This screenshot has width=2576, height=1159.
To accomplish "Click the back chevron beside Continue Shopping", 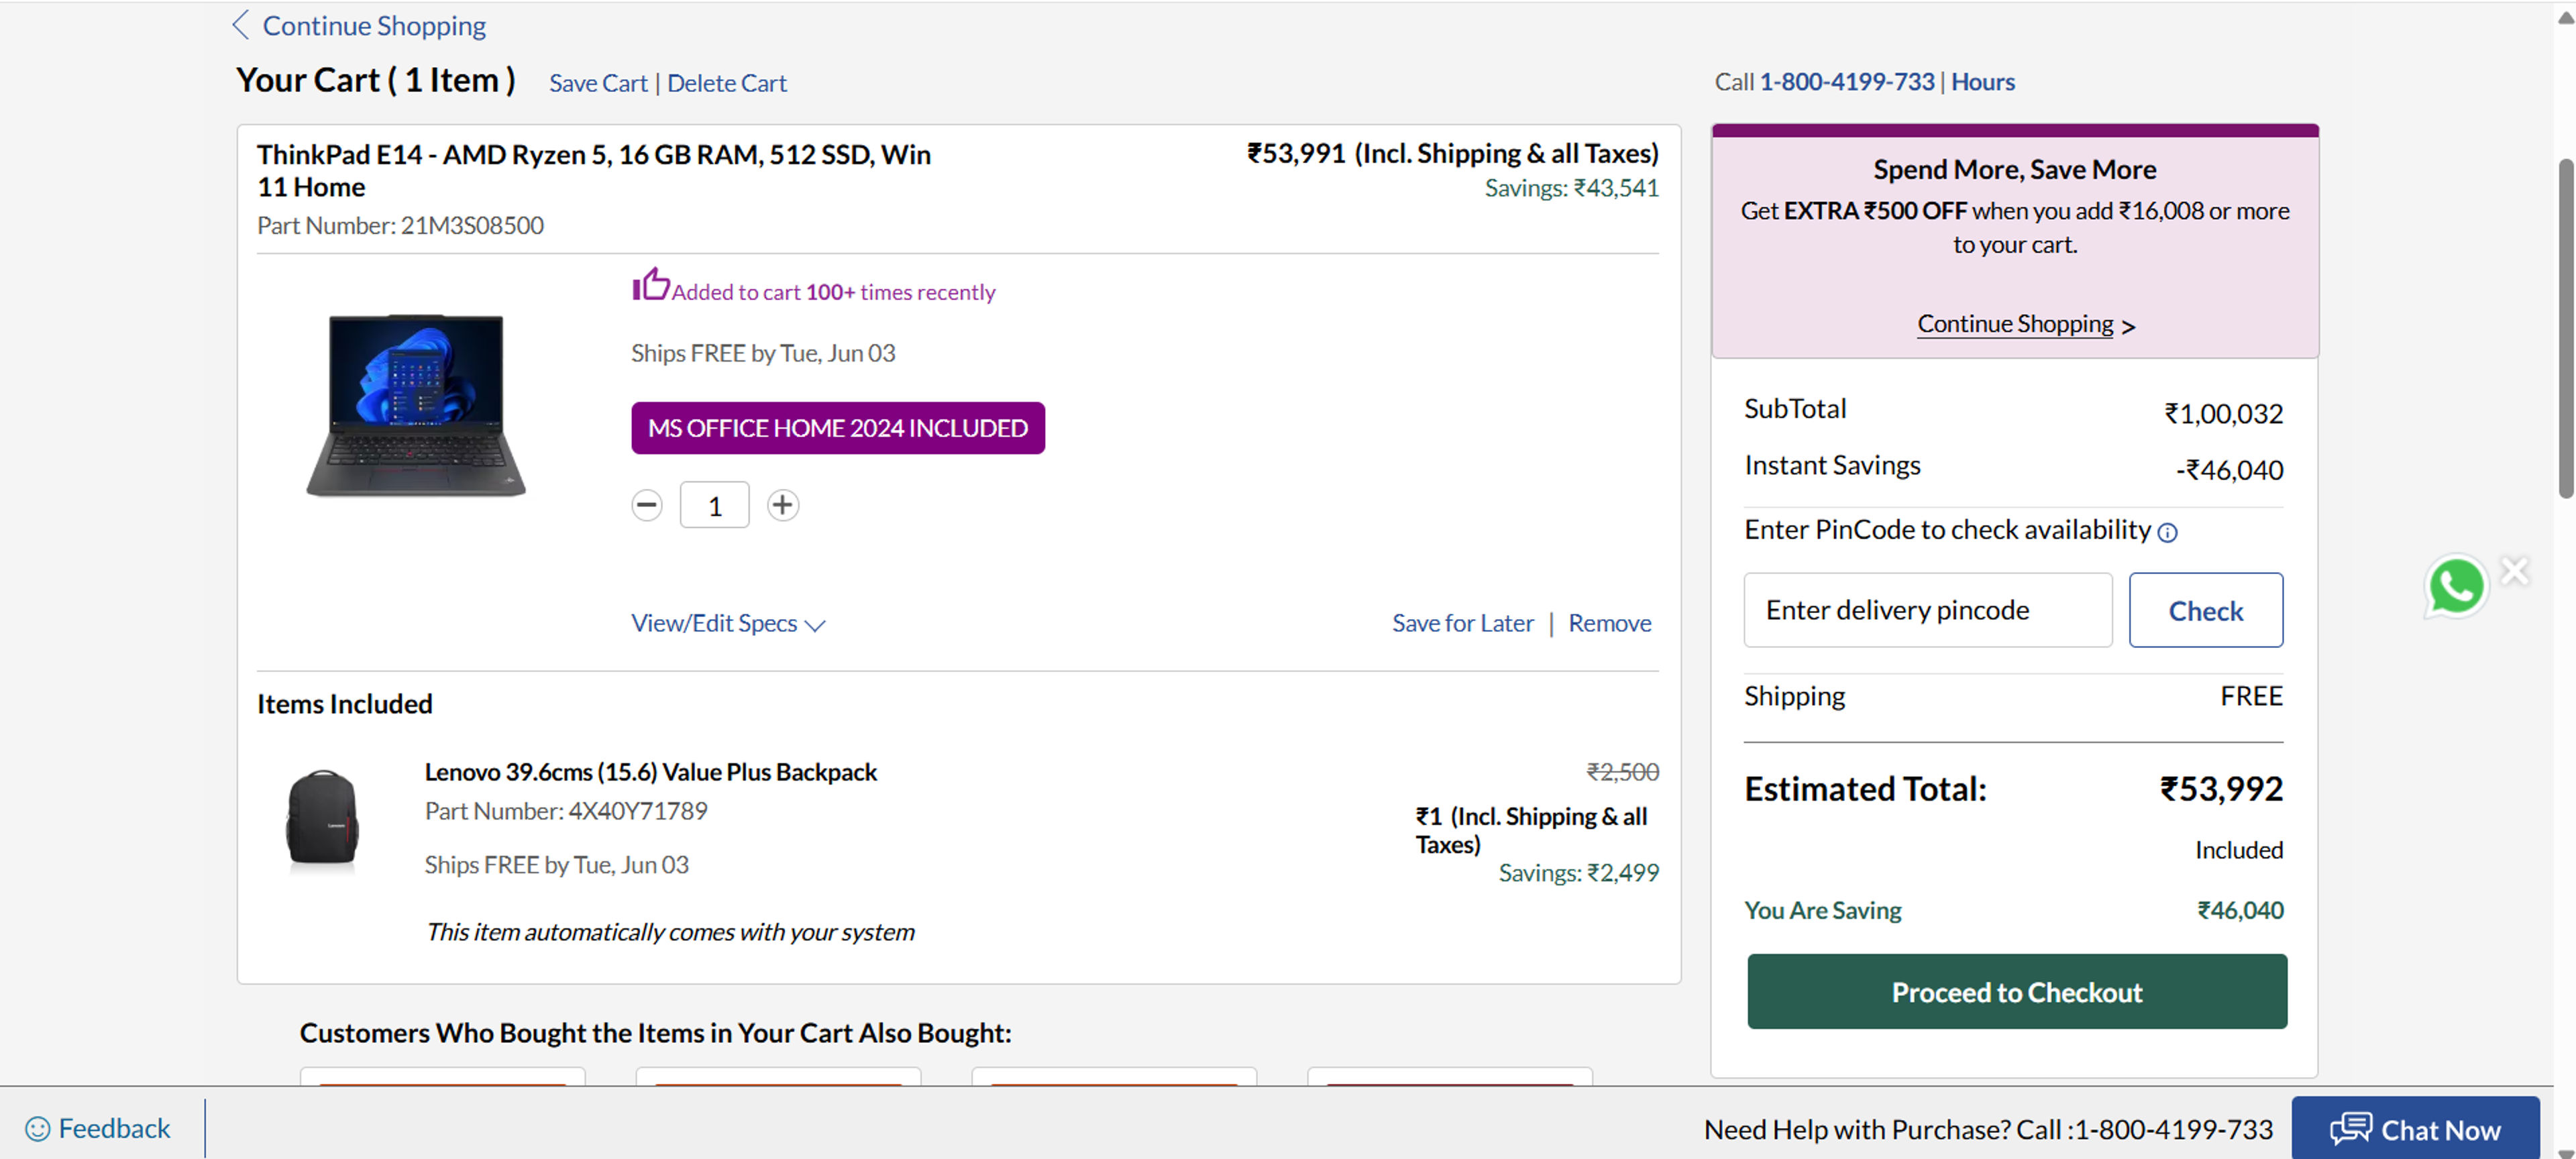I will pos(240,25).
